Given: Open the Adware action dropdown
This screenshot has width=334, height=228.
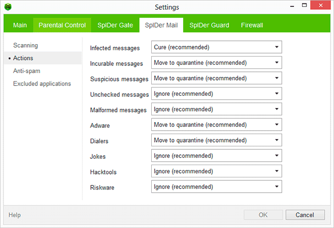Looking at the screenshot, I should click(217, 125).
